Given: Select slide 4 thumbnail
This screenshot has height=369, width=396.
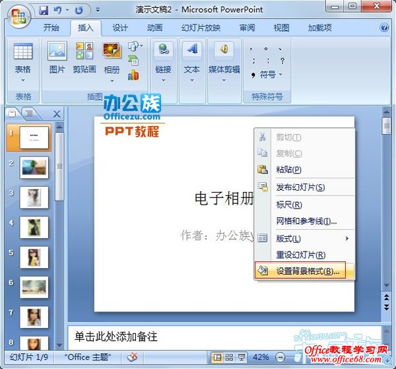Looking at the screenshot, I should pyautogui.click(x=34, y=227).
